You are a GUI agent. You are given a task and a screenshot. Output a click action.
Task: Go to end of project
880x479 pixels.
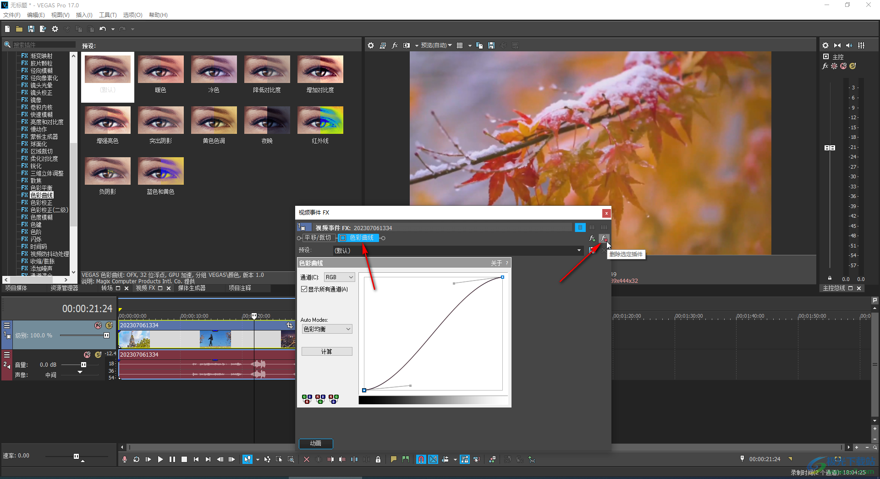point(208,459)
